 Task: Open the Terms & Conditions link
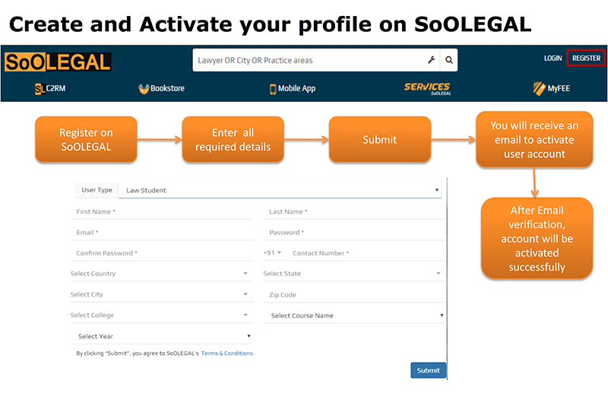pos(227,354)
